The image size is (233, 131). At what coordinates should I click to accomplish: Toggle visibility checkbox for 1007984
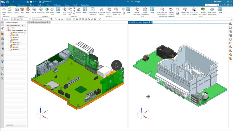(x=11, y=40)
